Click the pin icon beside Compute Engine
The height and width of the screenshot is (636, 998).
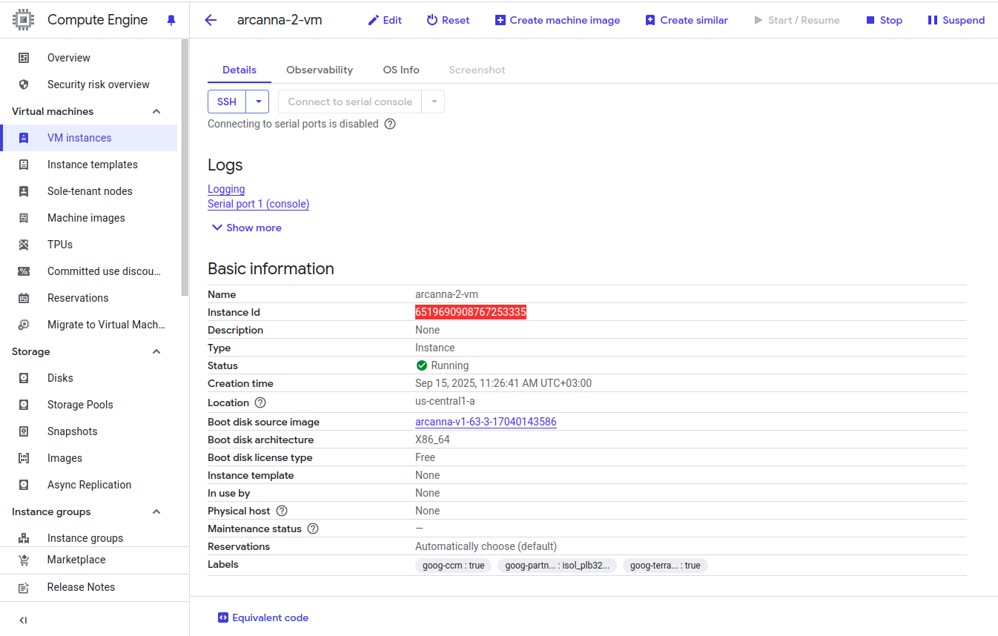click(171, 20)
